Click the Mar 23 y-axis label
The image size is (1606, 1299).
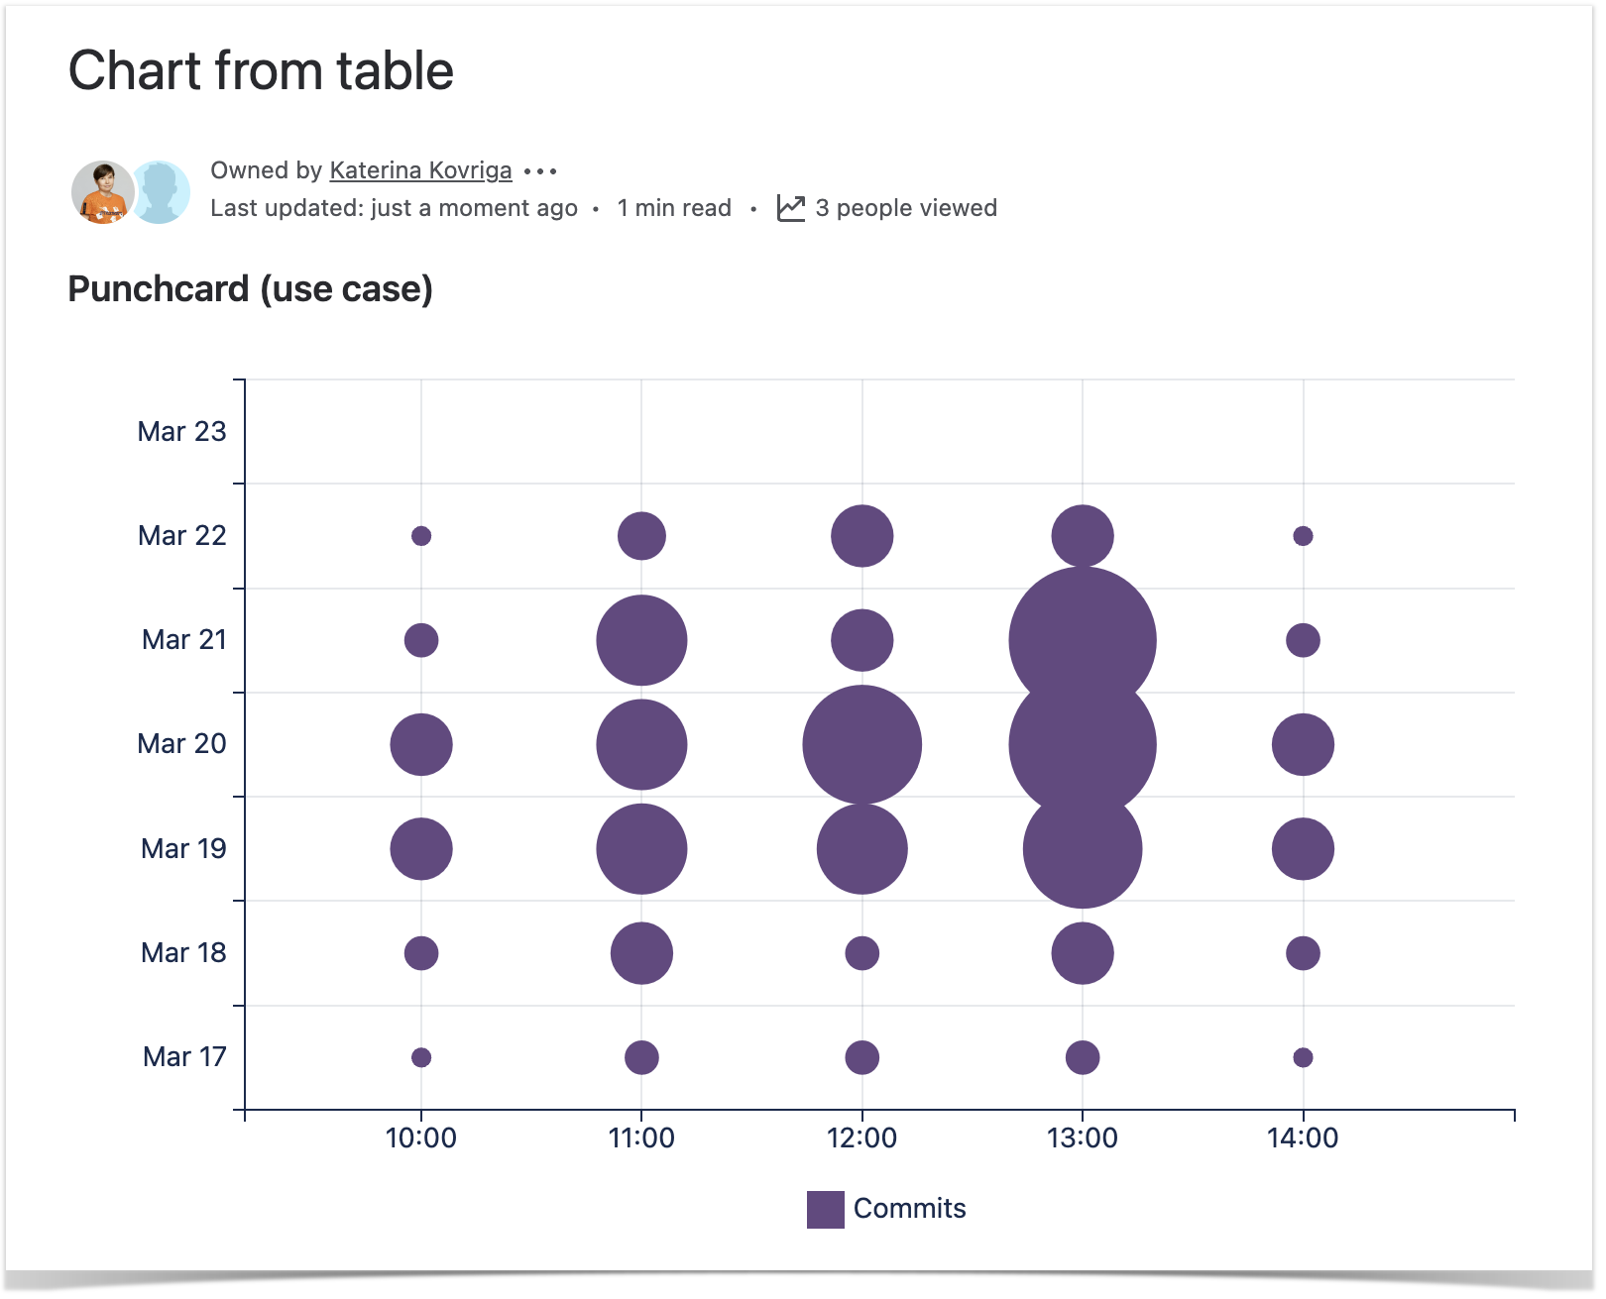[181, 432]
